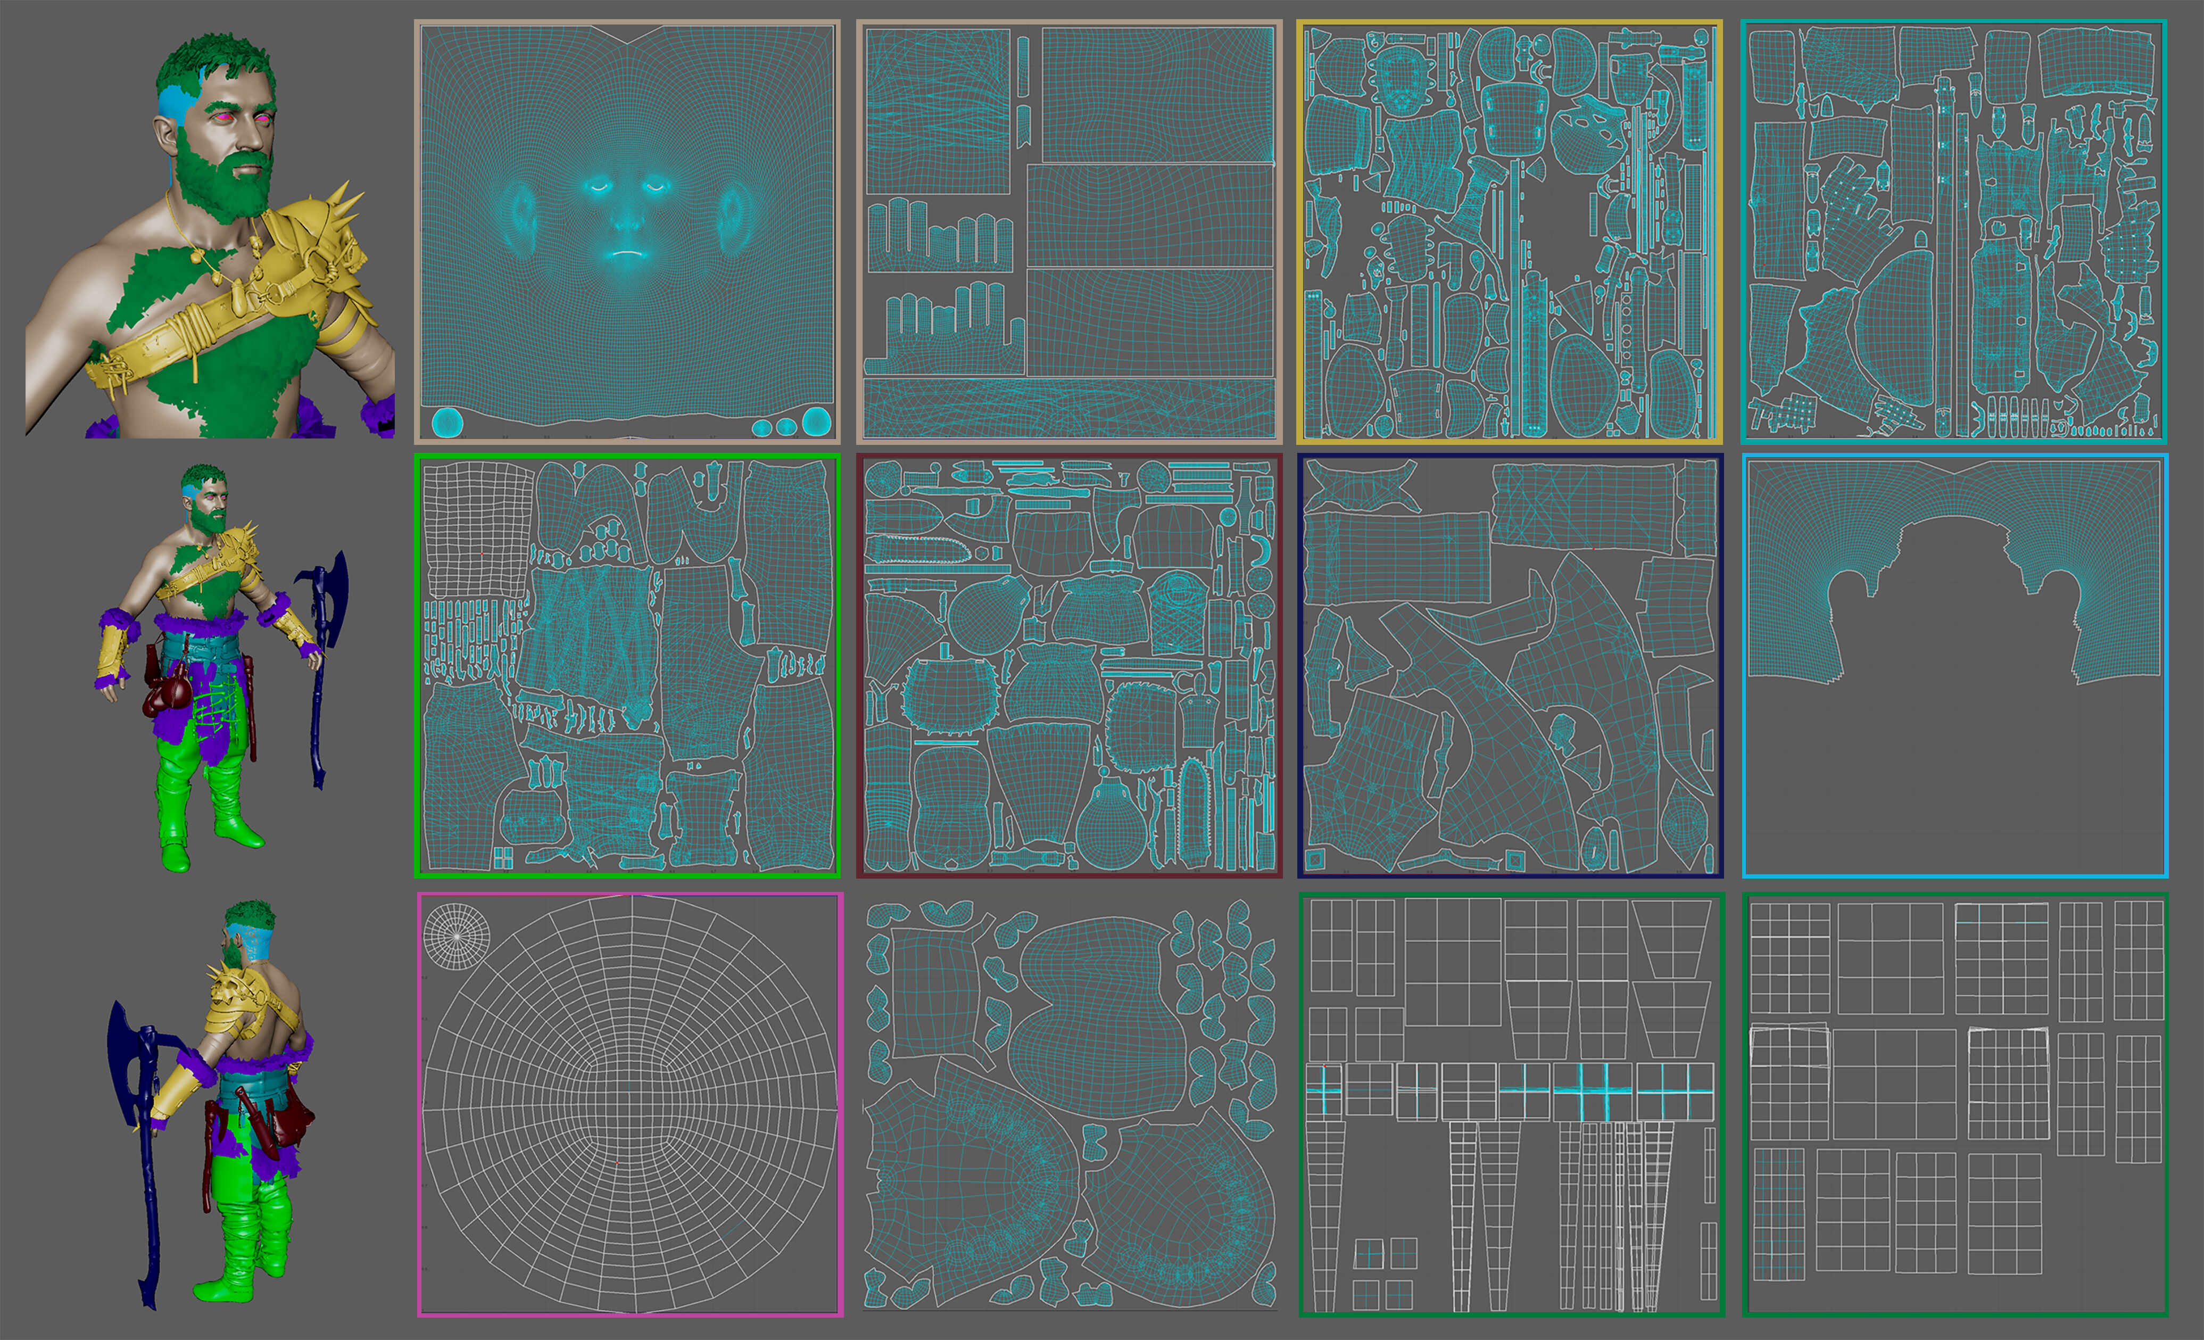Open the body and hands UV layout tile

pos(1069,231)
